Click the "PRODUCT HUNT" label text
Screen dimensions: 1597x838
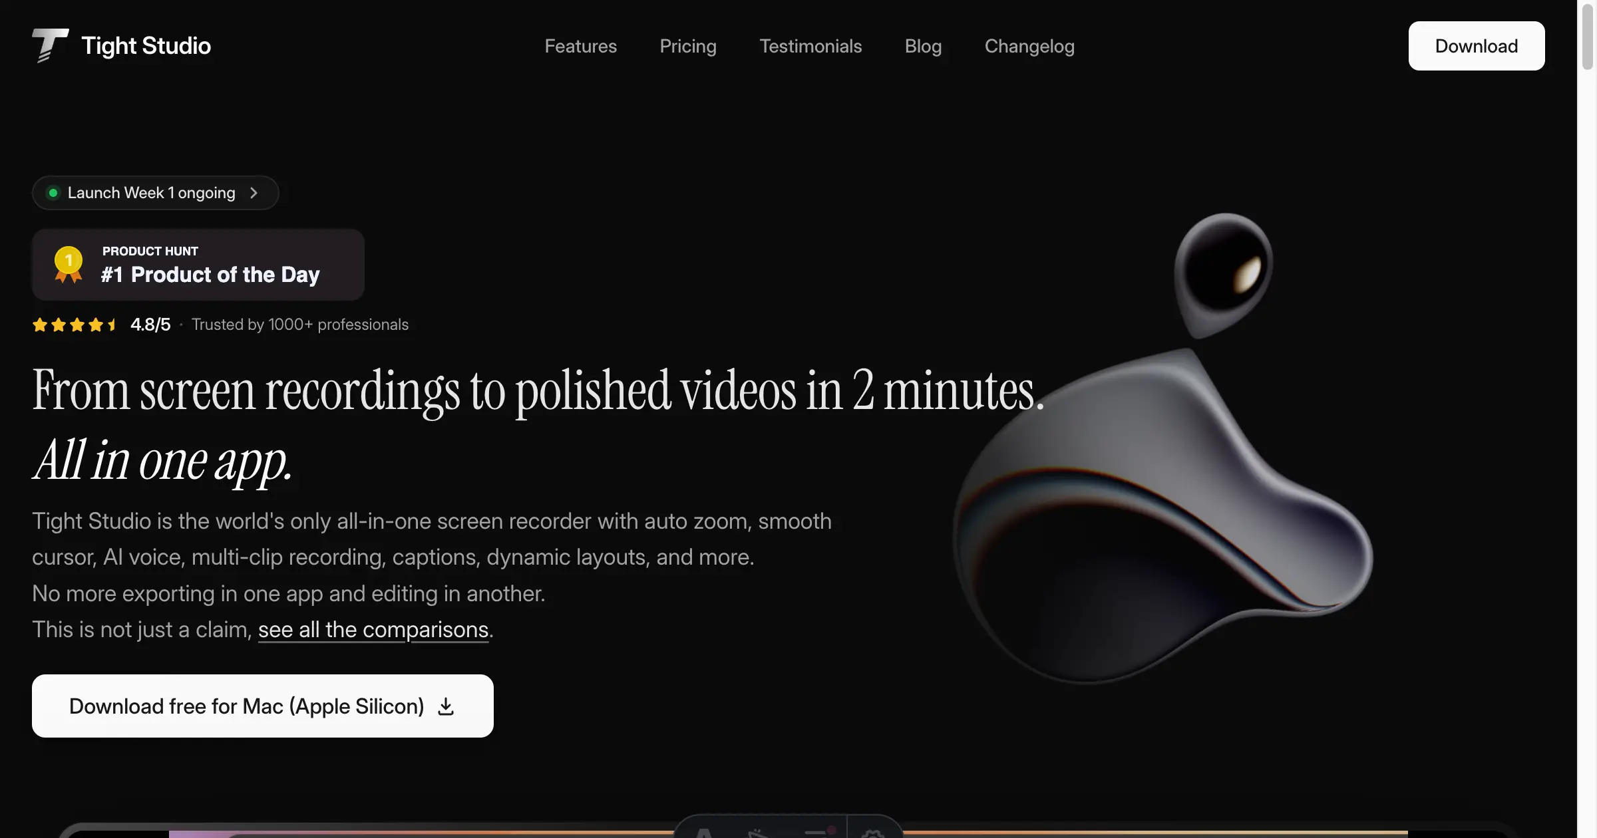150,251
